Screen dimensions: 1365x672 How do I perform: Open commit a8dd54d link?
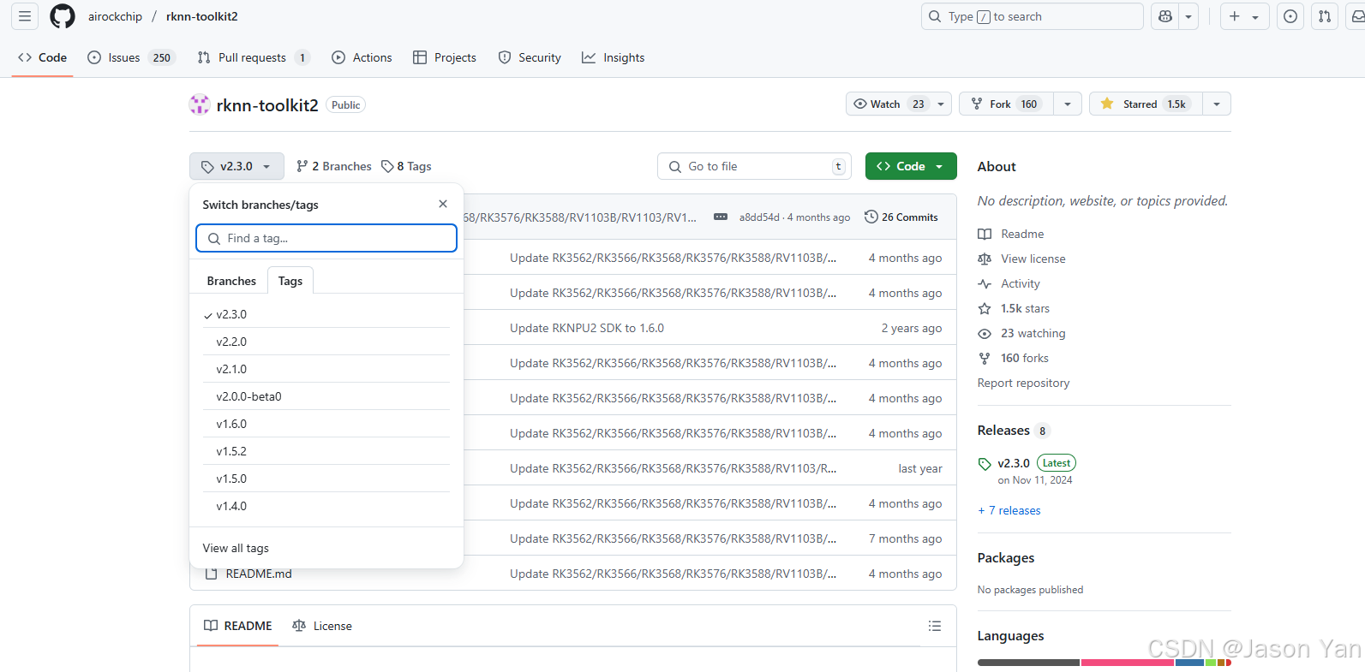coord(759,217)
